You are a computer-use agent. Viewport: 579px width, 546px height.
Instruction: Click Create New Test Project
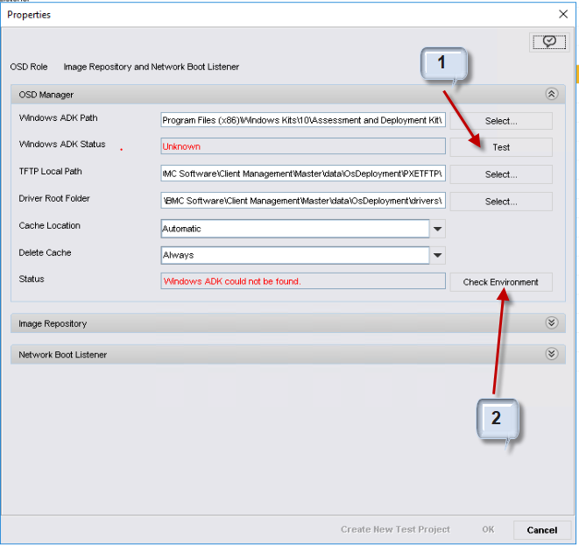395,529
